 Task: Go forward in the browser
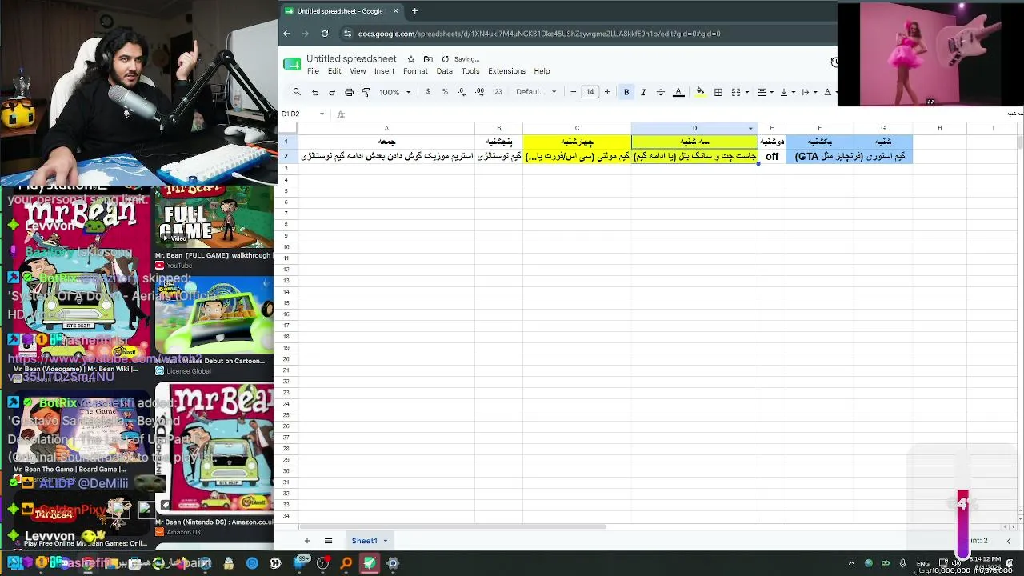(x=306, y=34)
